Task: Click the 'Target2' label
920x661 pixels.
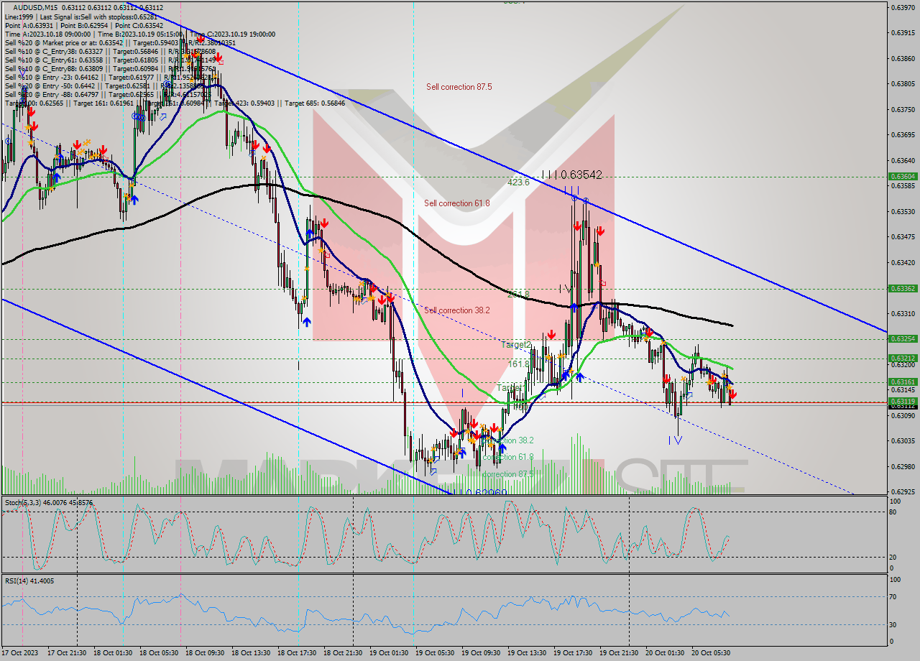Action: pos(516,345)
